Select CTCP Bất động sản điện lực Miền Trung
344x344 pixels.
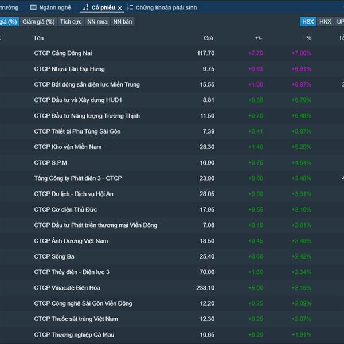172,84
